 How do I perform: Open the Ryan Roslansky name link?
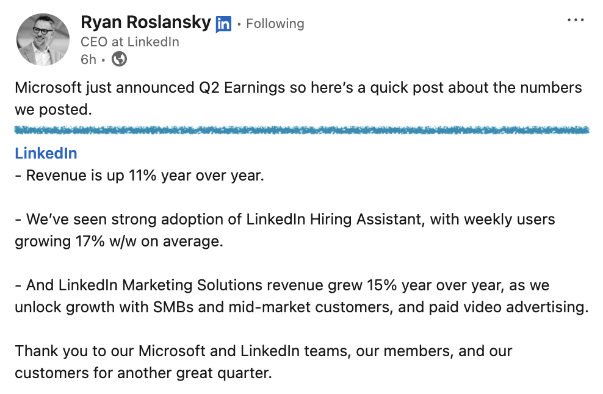(146, 23)
